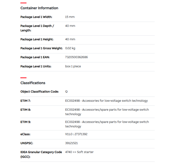This screenshot has width=179, height=164.
Task: Select the eClass value V11.0 : 27371392
Action: click(x=76, y=134)
